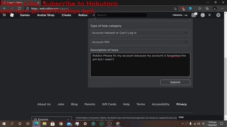The width and height of the screenshot is (227, 127).
Task: Open browser favorites star icon
Action: [x=200, y=8]
